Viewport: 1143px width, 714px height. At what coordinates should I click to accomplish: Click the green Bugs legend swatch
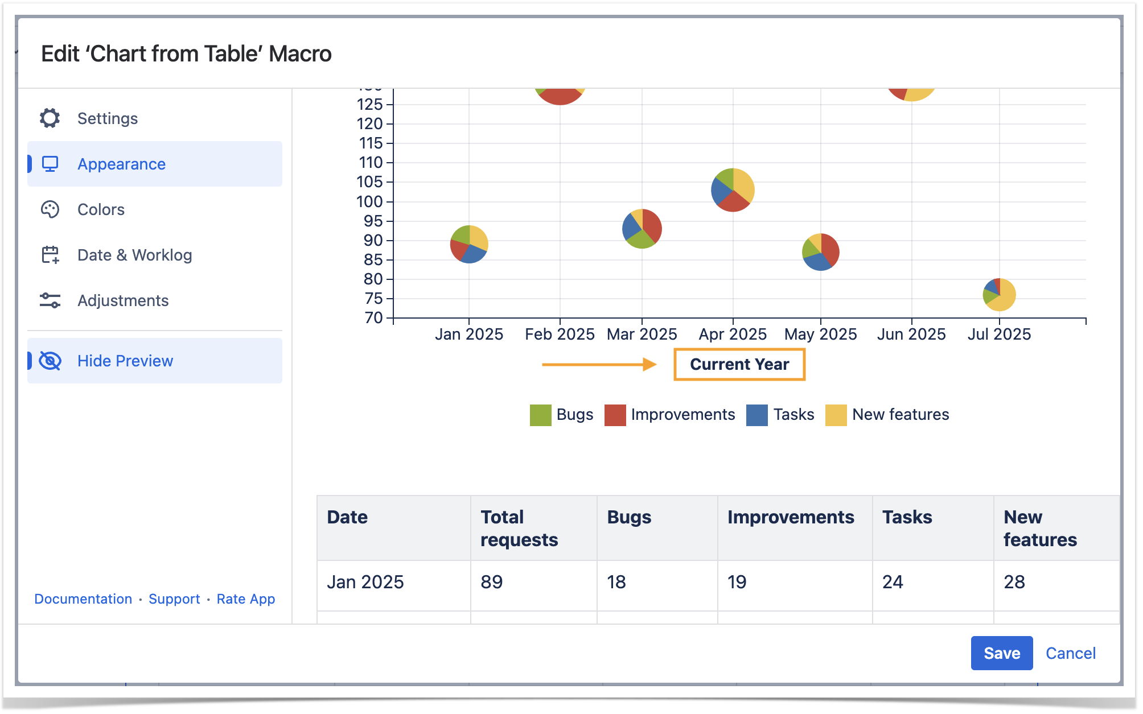[540, 415]
